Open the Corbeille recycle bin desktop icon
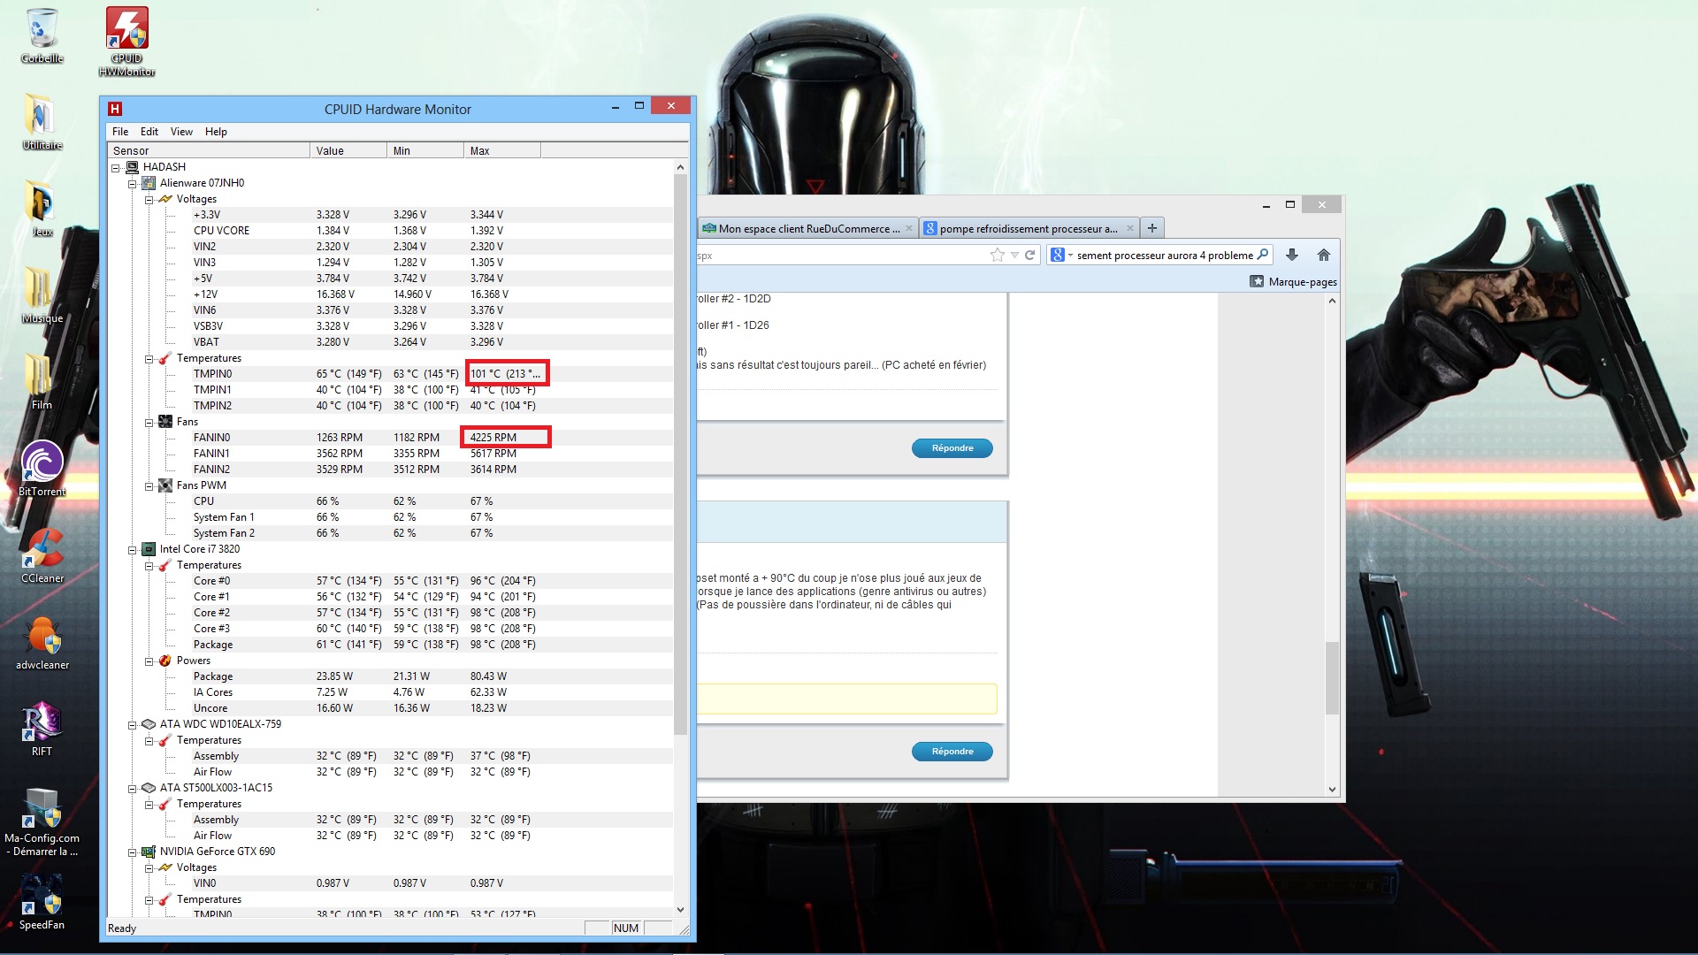The height and width of the screenshot is (955, 1698). 42,35
